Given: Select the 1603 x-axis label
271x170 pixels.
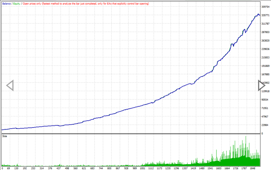Looking at the screenshot, I should 219,168.
